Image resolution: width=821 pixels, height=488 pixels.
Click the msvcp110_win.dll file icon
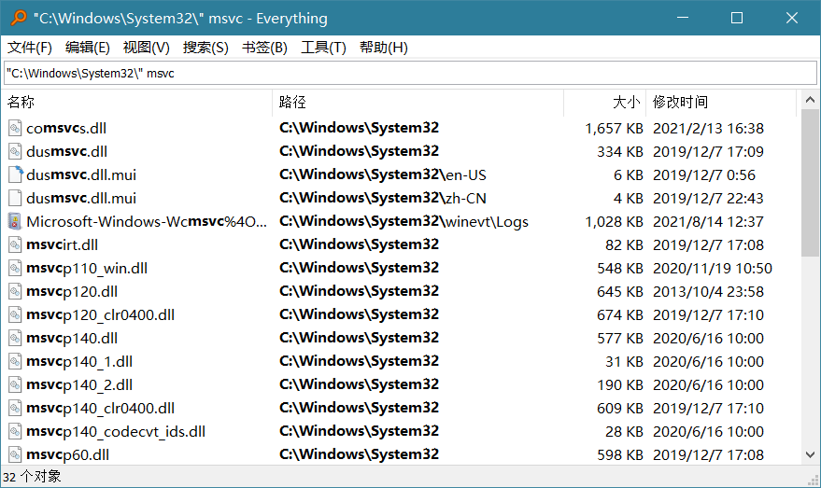(15, 269)
